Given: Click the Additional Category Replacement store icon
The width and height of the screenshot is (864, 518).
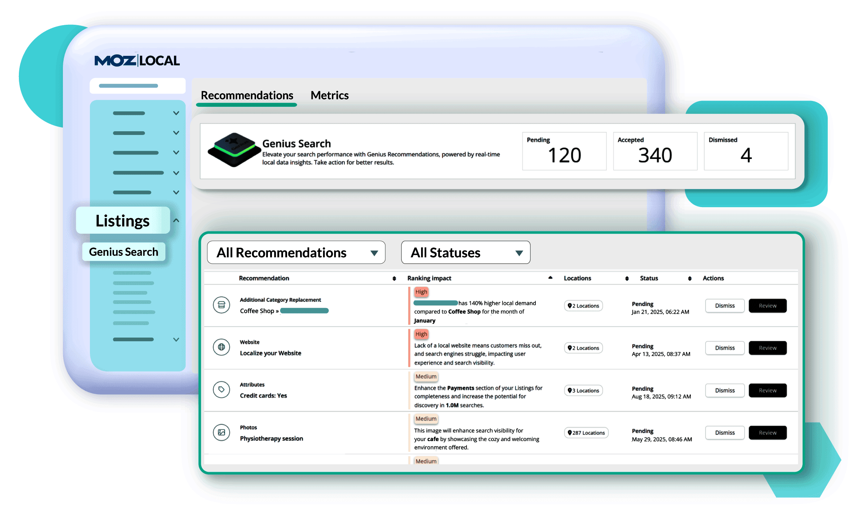Looking at the screenshot, I should click(x=221, y=305).
